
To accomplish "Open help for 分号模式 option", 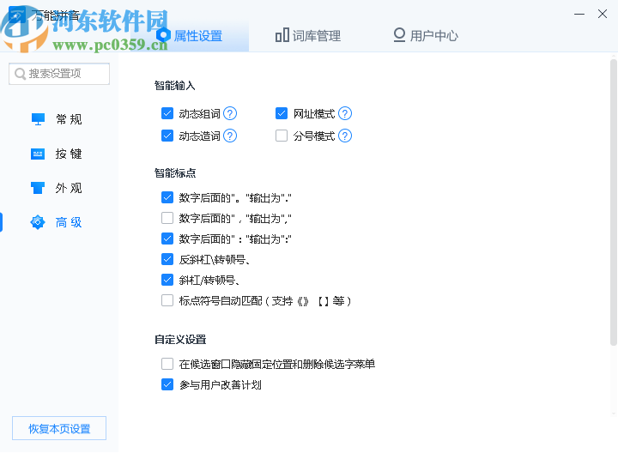I will point(345,136).
